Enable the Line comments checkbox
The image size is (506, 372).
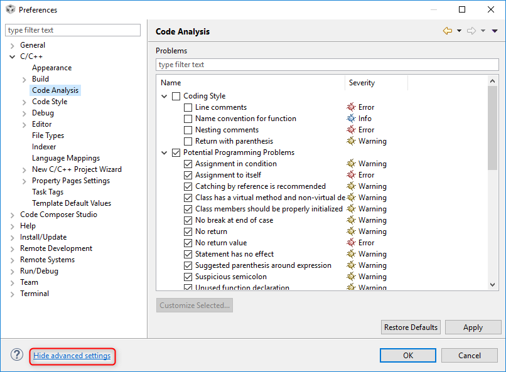click(188, 107)
